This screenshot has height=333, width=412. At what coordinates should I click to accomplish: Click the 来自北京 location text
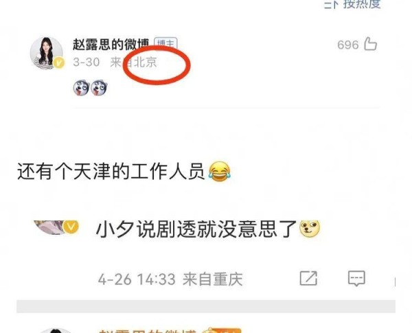pyautogui.click(x=133, y=62)
